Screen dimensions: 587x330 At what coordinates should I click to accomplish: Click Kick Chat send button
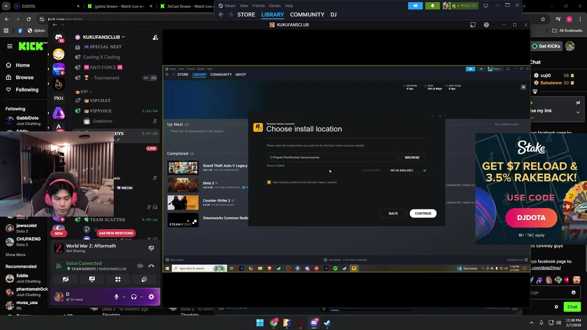click(572, 307)
